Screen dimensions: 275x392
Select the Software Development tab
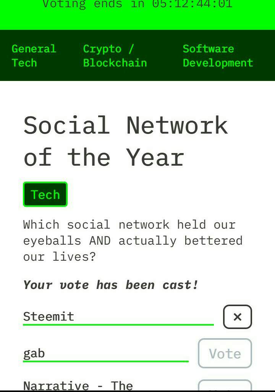coord(218,56)
